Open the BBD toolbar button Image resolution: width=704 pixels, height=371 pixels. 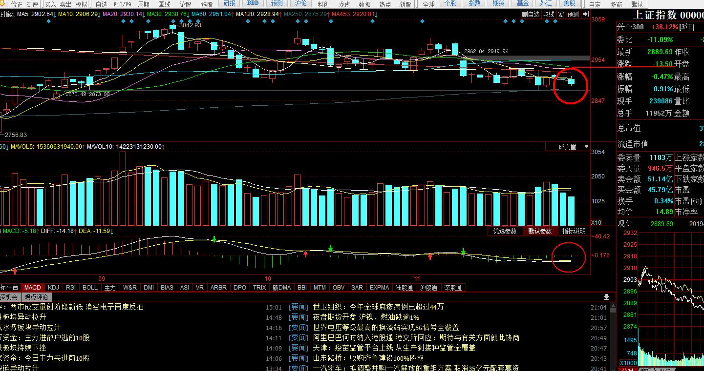tap(253, 4)
